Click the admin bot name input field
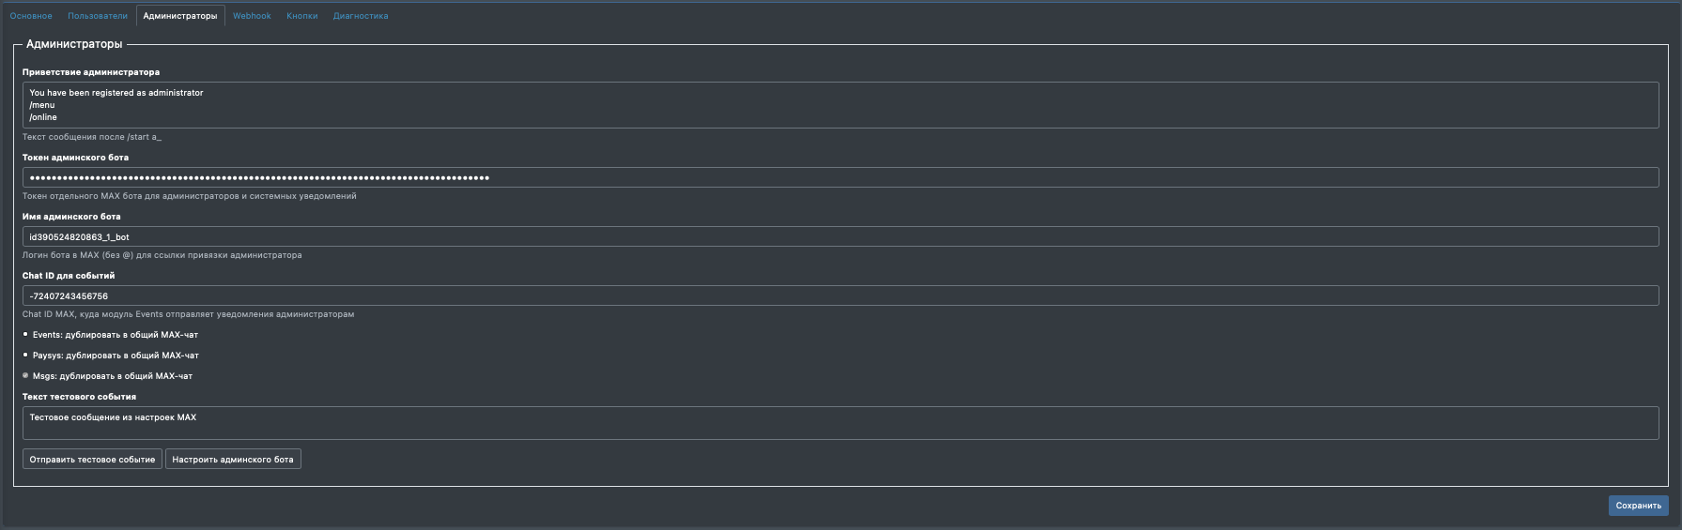Viewport: 1682px width, 530px height. [x=840, y=237]
